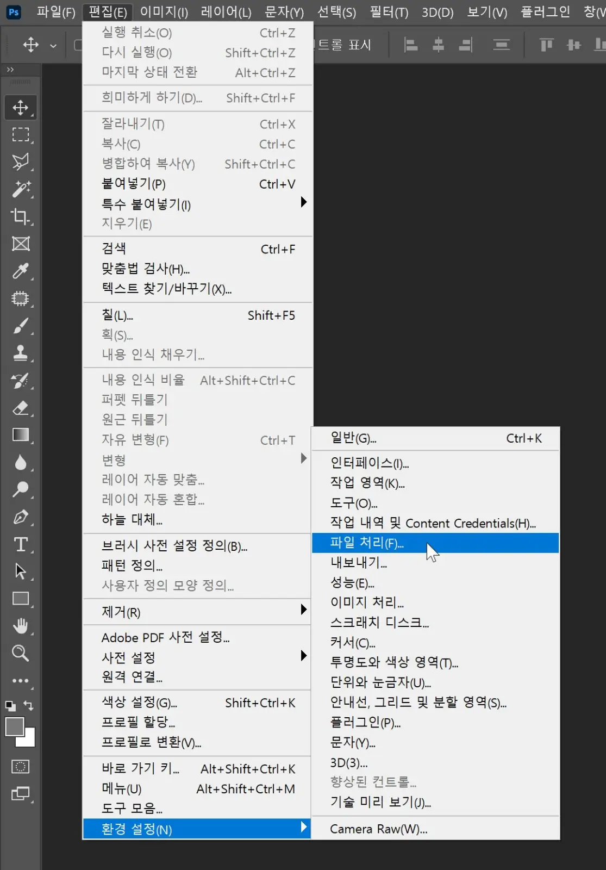
Task: Open the 선택(S) menu
Action: point(337,11)
